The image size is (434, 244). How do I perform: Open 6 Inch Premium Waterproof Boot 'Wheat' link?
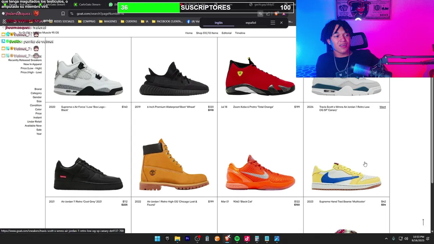tap(171, 107)
